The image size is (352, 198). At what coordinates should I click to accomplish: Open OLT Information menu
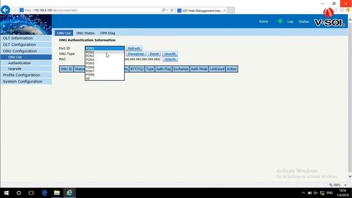coord(26,38)
